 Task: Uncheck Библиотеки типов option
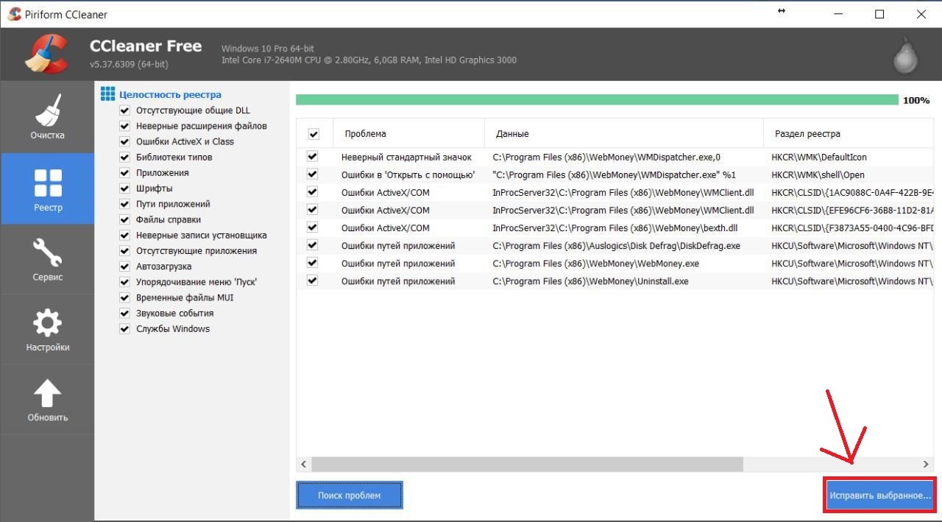coord(124,157)
